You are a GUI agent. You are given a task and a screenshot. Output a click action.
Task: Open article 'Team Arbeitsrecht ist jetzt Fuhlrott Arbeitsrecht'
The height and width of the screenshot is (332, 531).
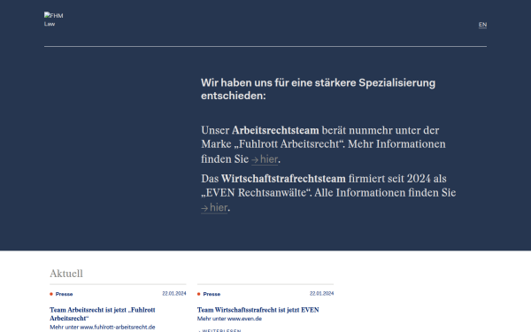(103, 313)
